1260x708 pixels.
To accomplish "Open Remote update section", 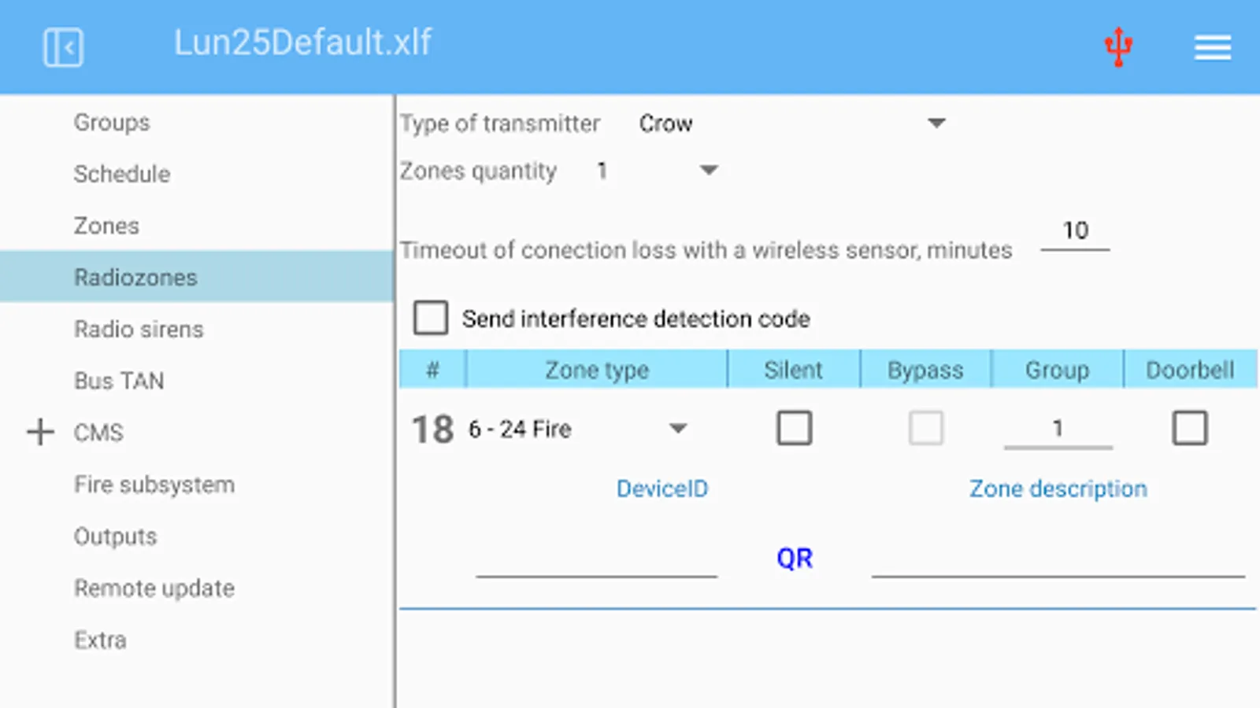I will pyautogui.click(x=154, y=588).
